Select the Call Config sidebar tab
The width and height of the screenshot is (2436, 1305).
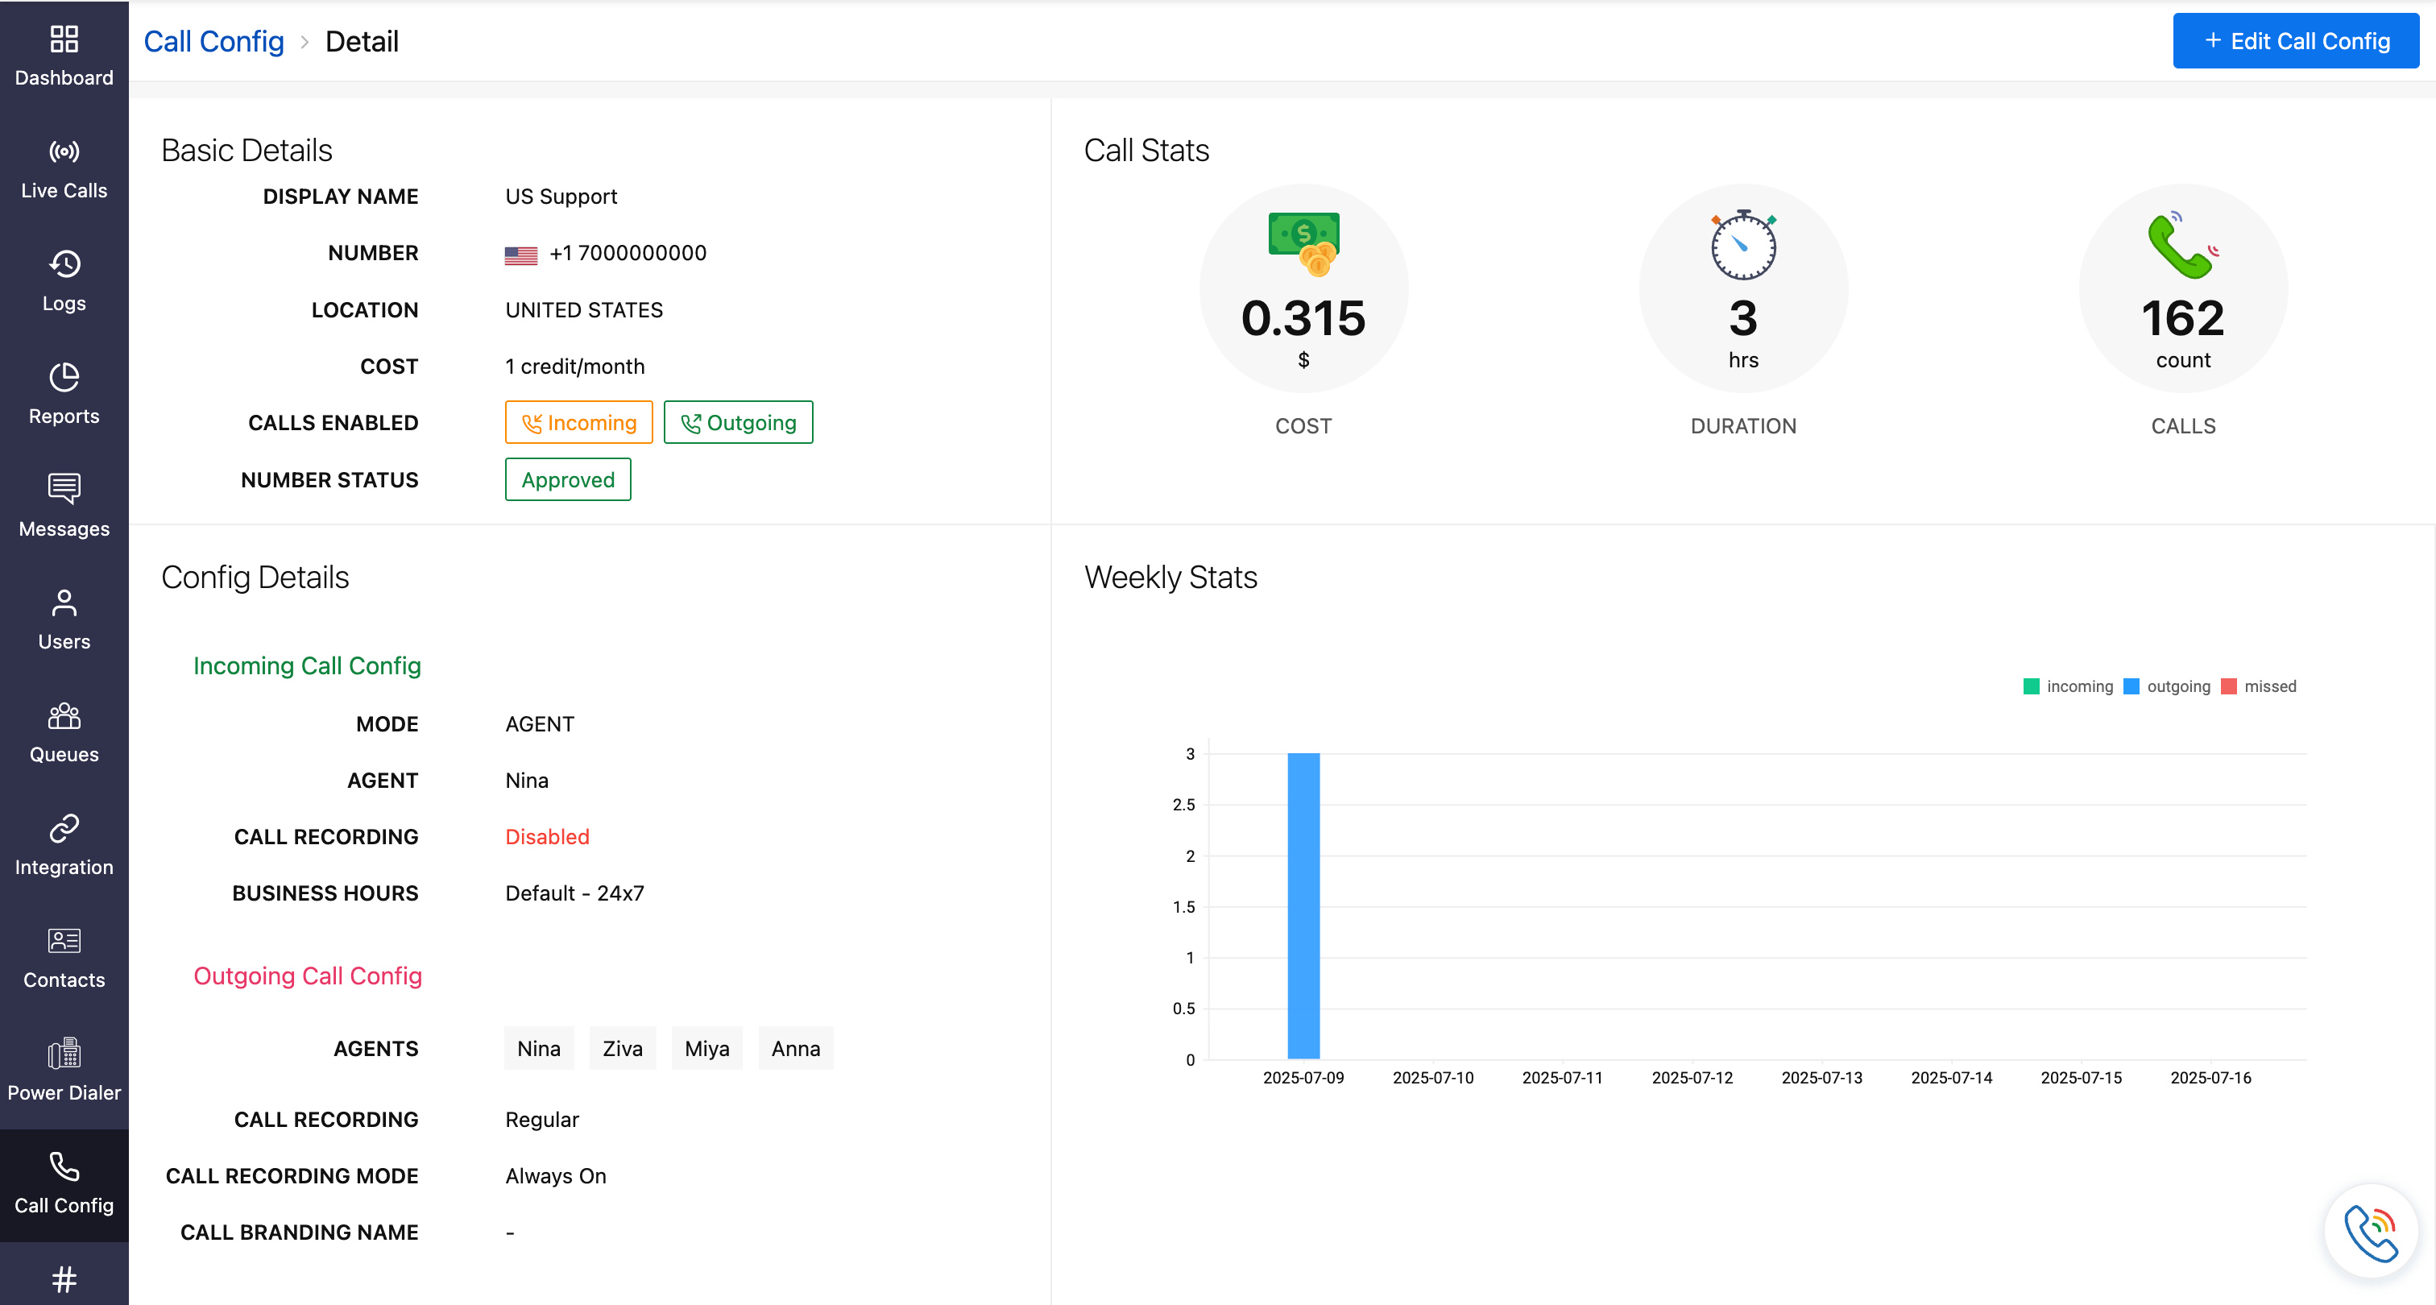[64, 1184]
